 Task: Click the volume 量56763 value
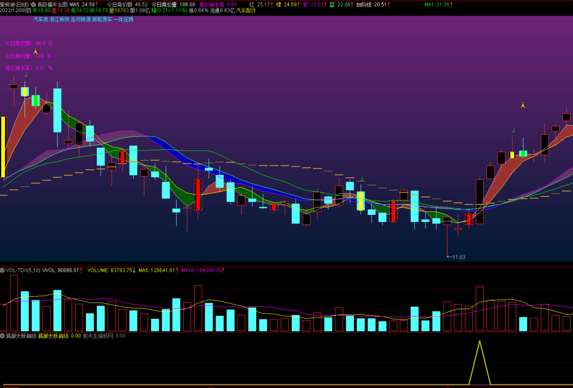click(119, 11)
